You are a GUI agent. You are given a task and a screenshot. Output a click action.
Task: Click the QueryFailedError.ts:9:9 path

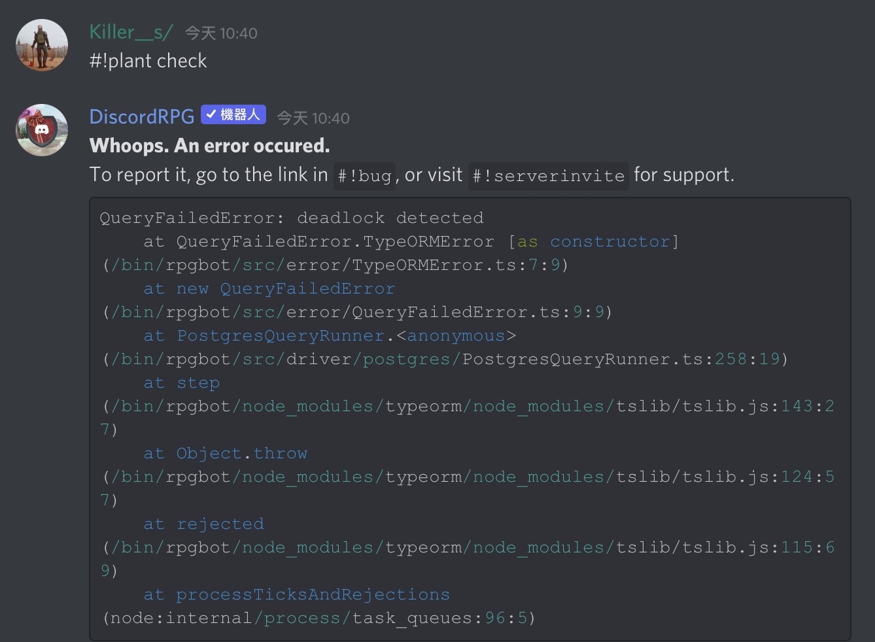click(x=357, y=312)
